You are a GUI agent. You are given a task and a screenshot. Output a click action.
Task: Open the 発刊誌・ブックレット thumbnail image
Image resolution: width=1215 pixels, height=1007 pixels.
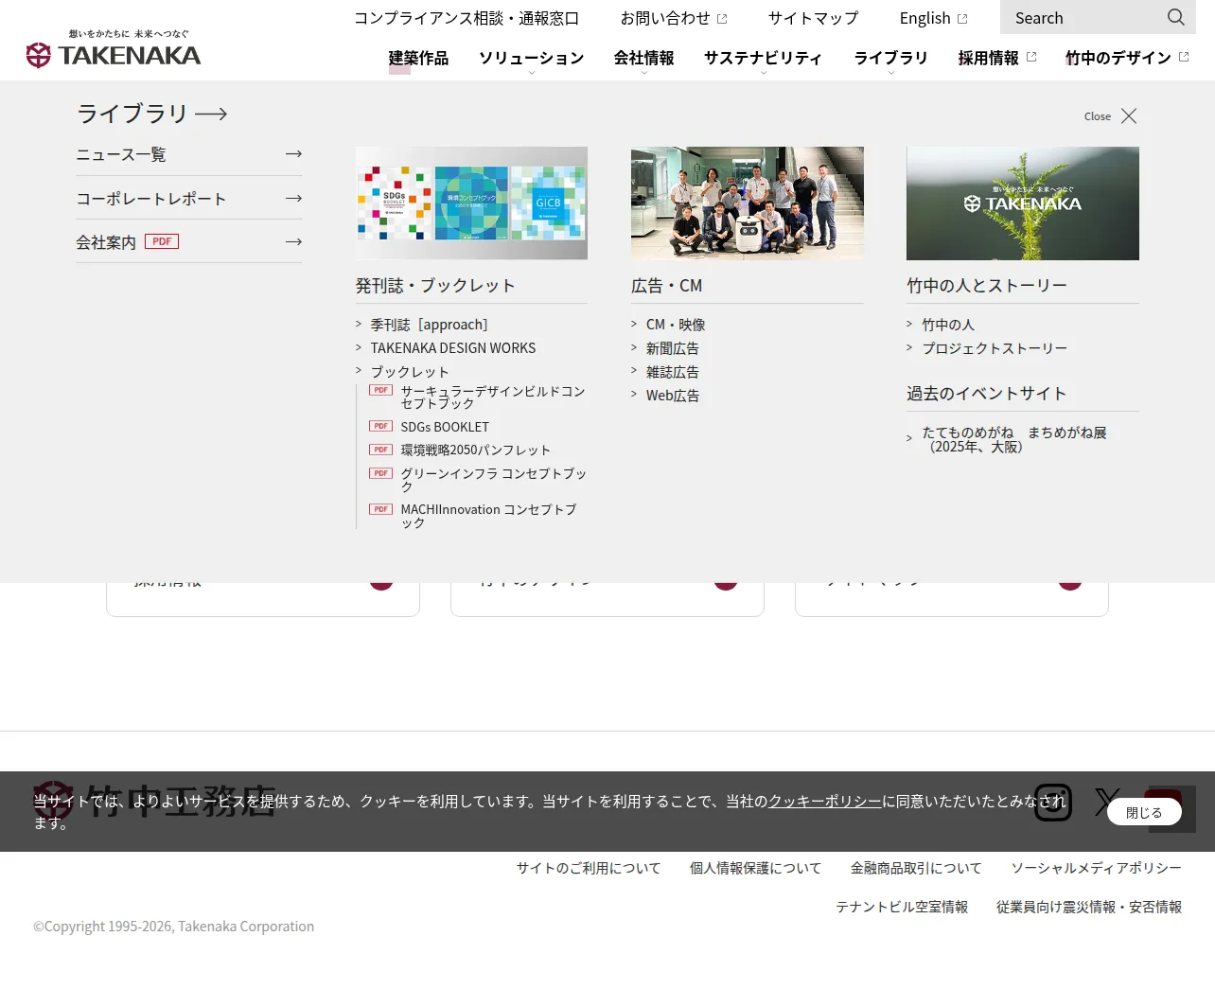(471, 203)
